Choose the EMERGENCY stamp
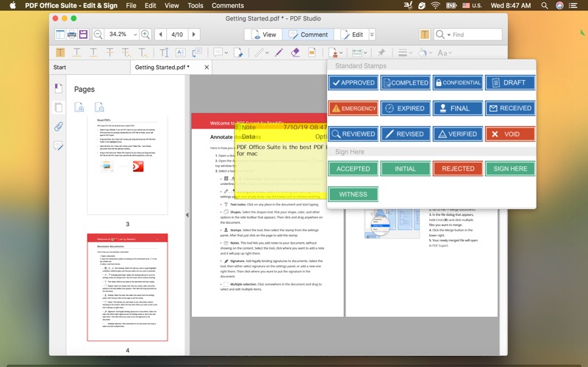This screenshot has height=367, width=588. [353, 108]
